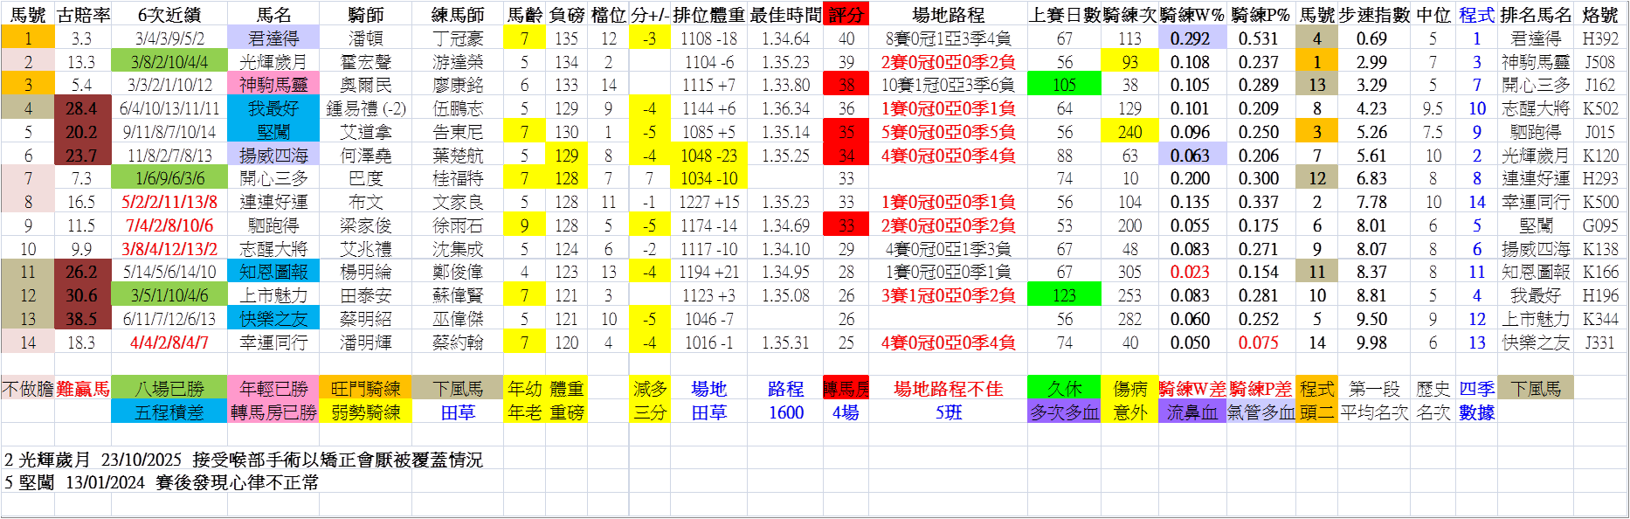Select the yellow 240 jockey-trainer count cell
The height and width of the screenshot is (519, 1630).
click(x=1129, y=132)
